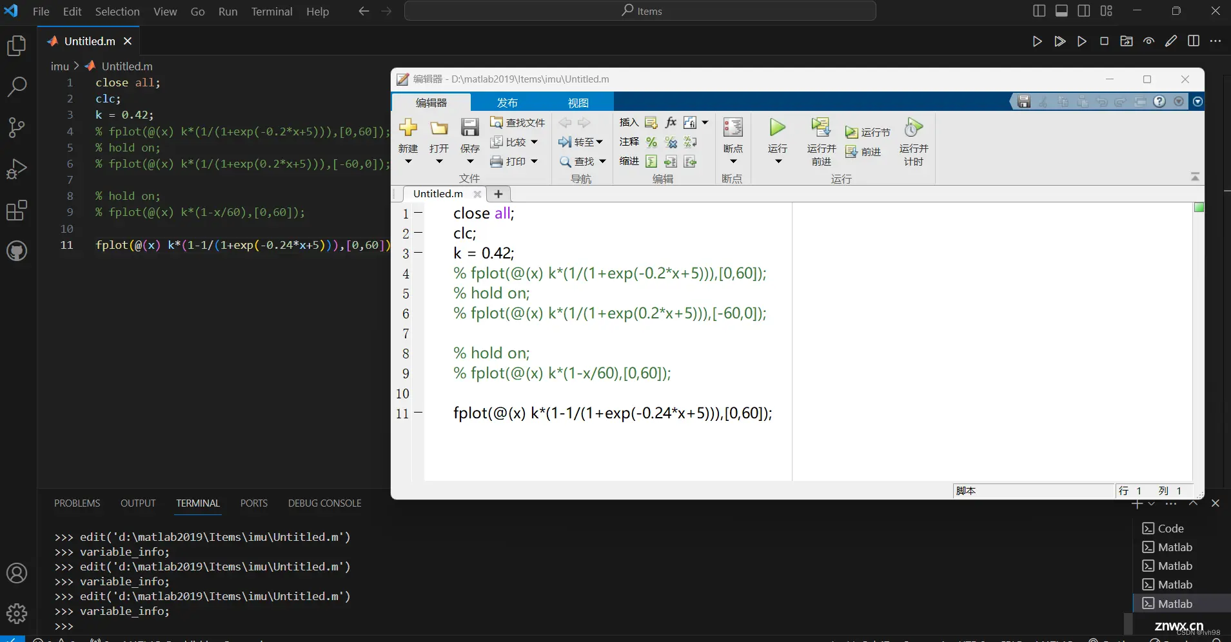
Task: Switch to the DEBUG CONSOLE tab
Action: [x=324, y=503]
